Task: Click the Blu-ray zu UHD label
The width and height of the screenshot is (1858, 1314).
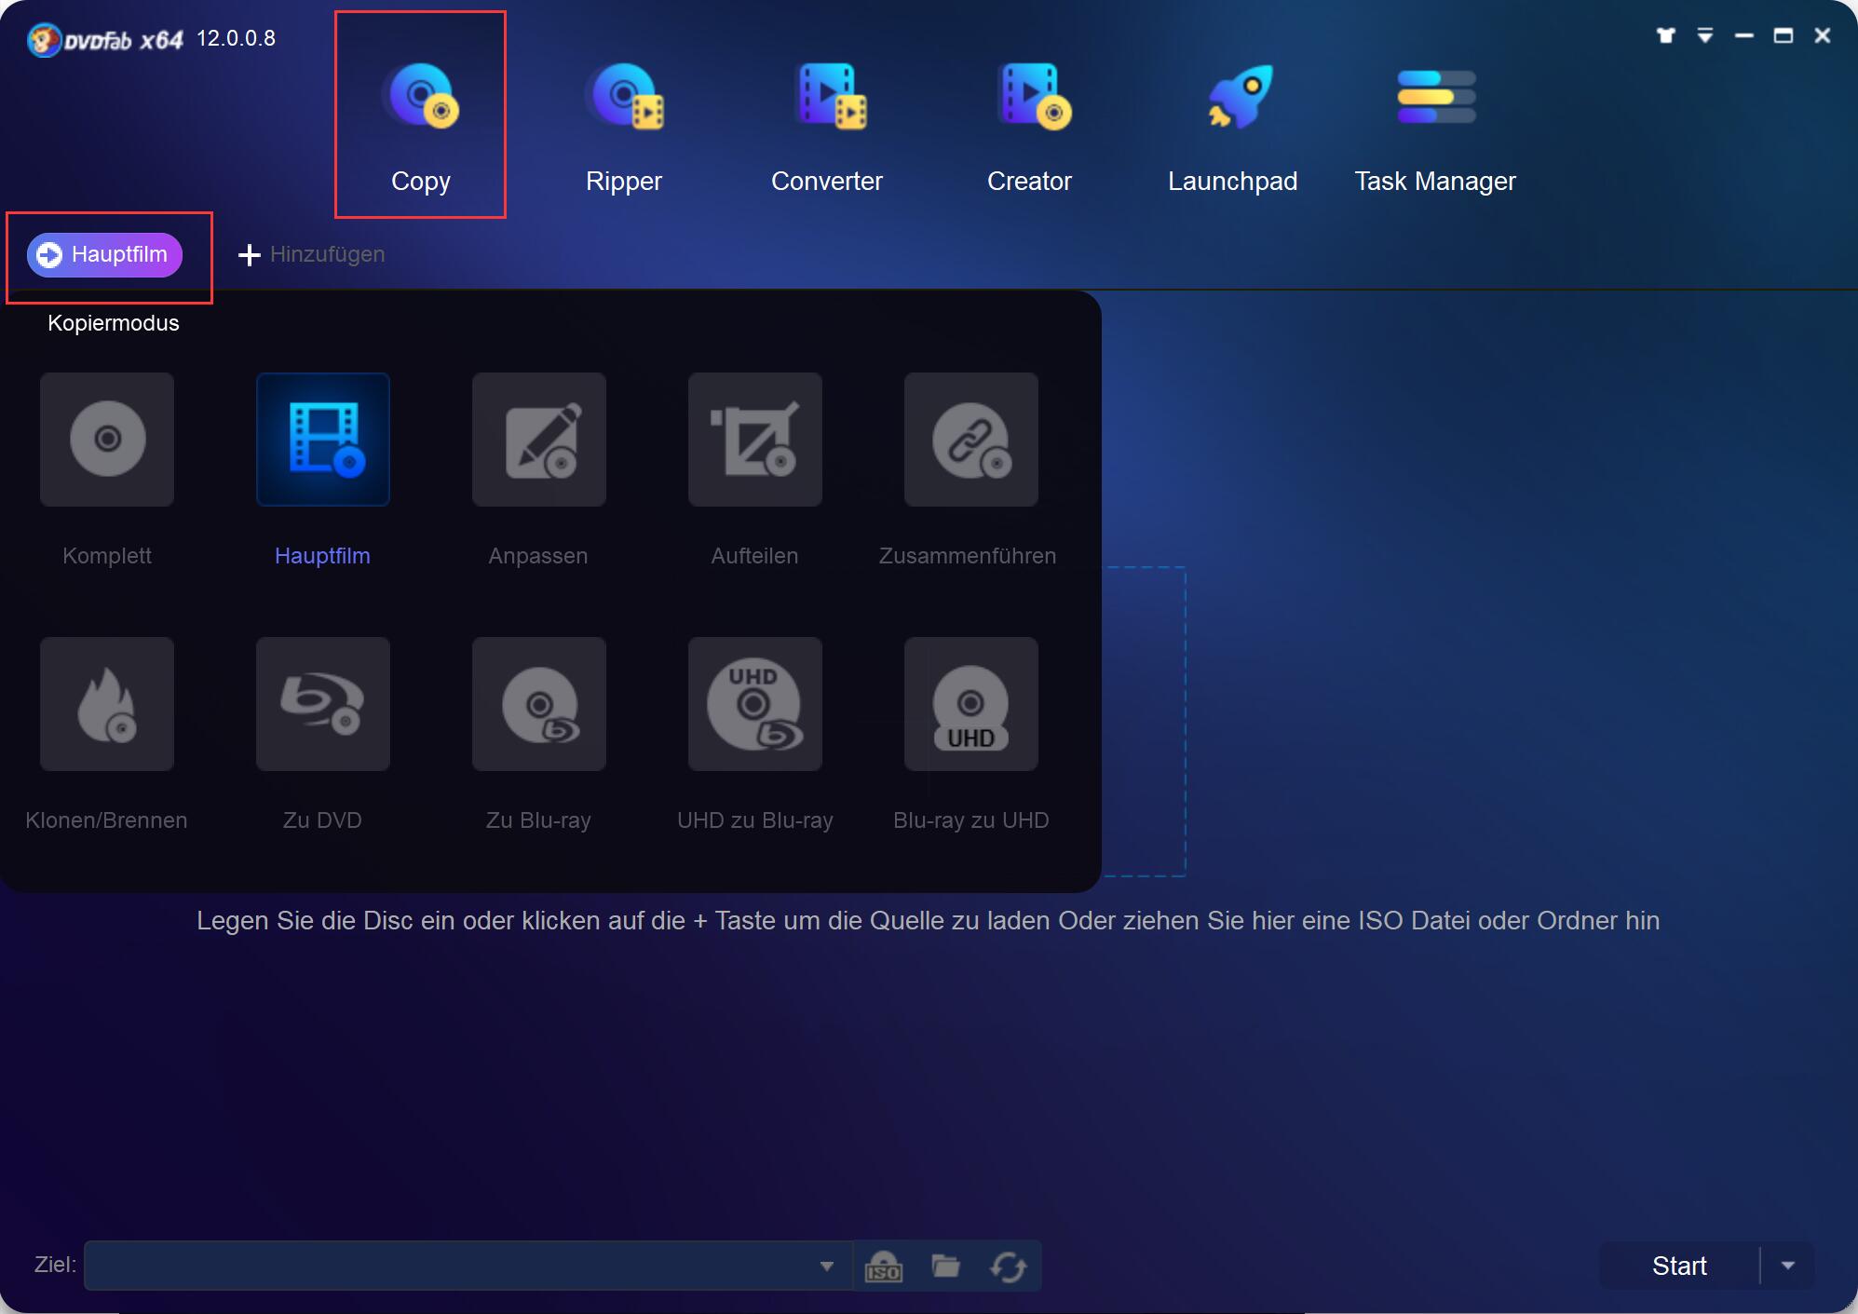Action: (x=971, y=820)
